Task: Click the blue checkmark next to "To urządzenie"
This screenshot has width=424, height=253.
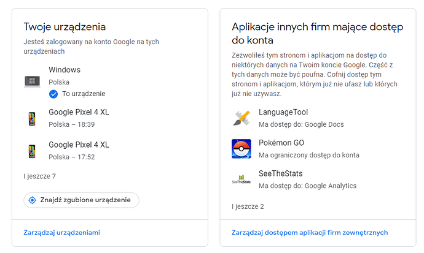Action: [x=53, y=94]
